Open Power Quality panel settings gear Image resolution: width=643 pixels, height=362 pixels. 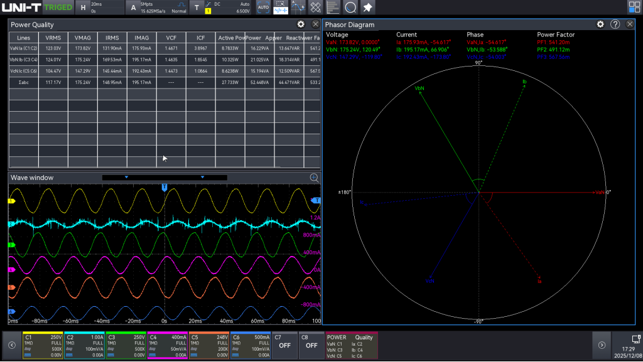pyautogui.click(x=301, y=24)
